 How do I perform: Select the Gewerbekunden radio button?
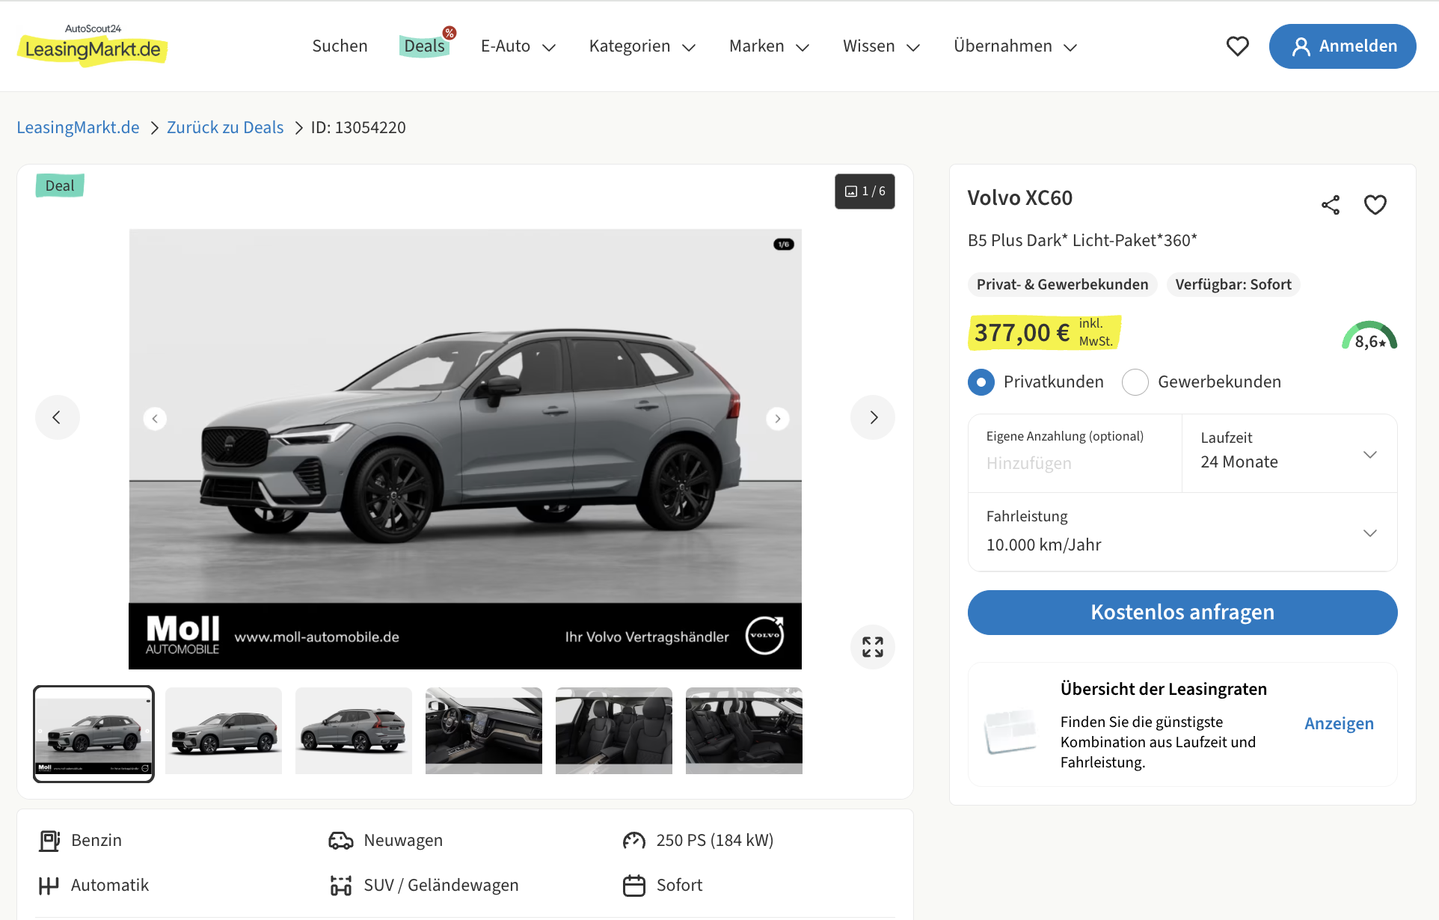coord(1135,382)
